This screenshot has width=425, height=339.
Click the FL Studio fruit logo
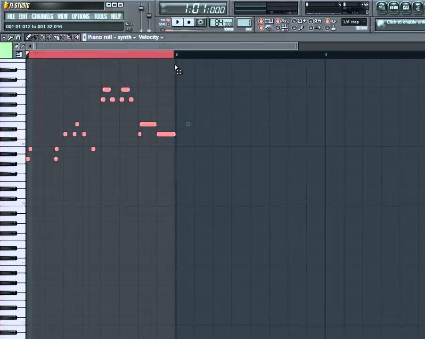6,5
